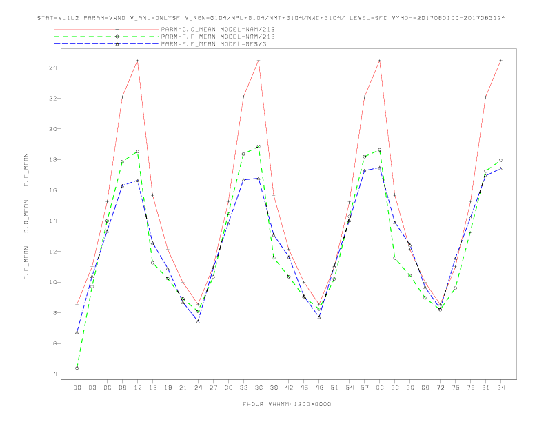Screen dimensions: 546x422
Task: Click x-axis tick label 45
Action: pyautogui.click(x=304, y=388)
